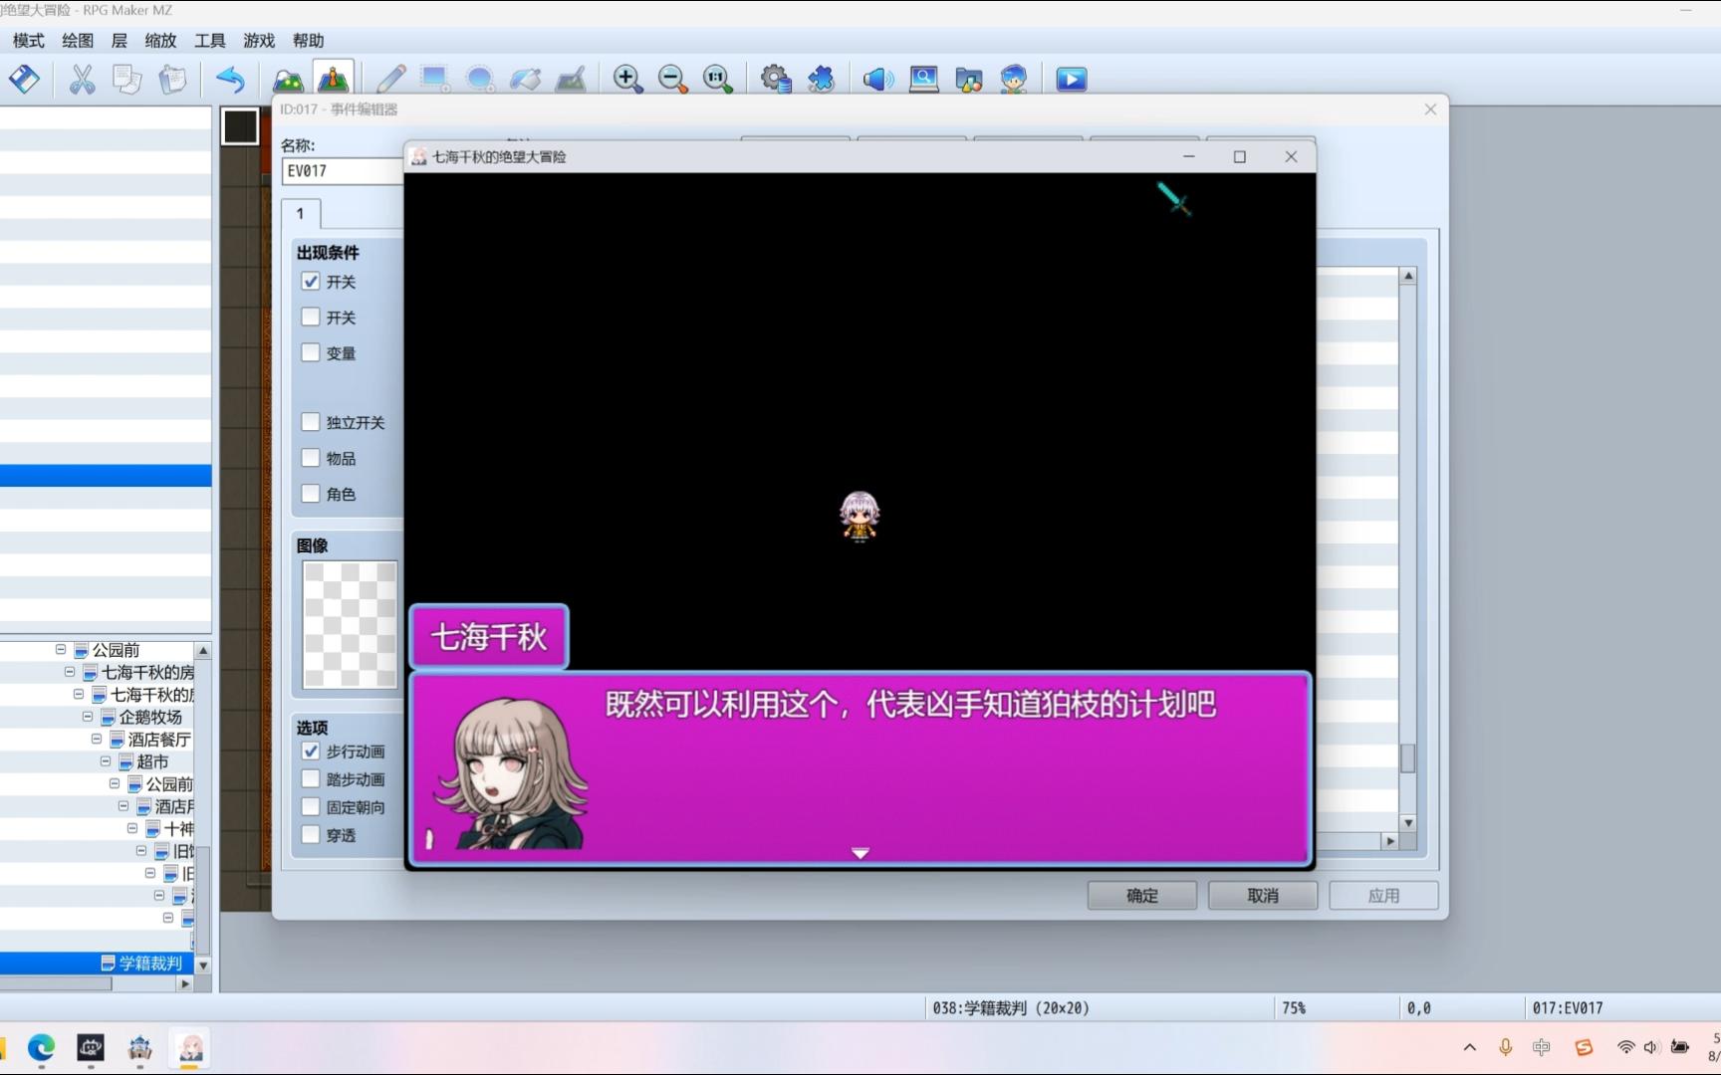Open the 模式 menu
Viewport: 1721px width, 1075px height.
point(28,41)
